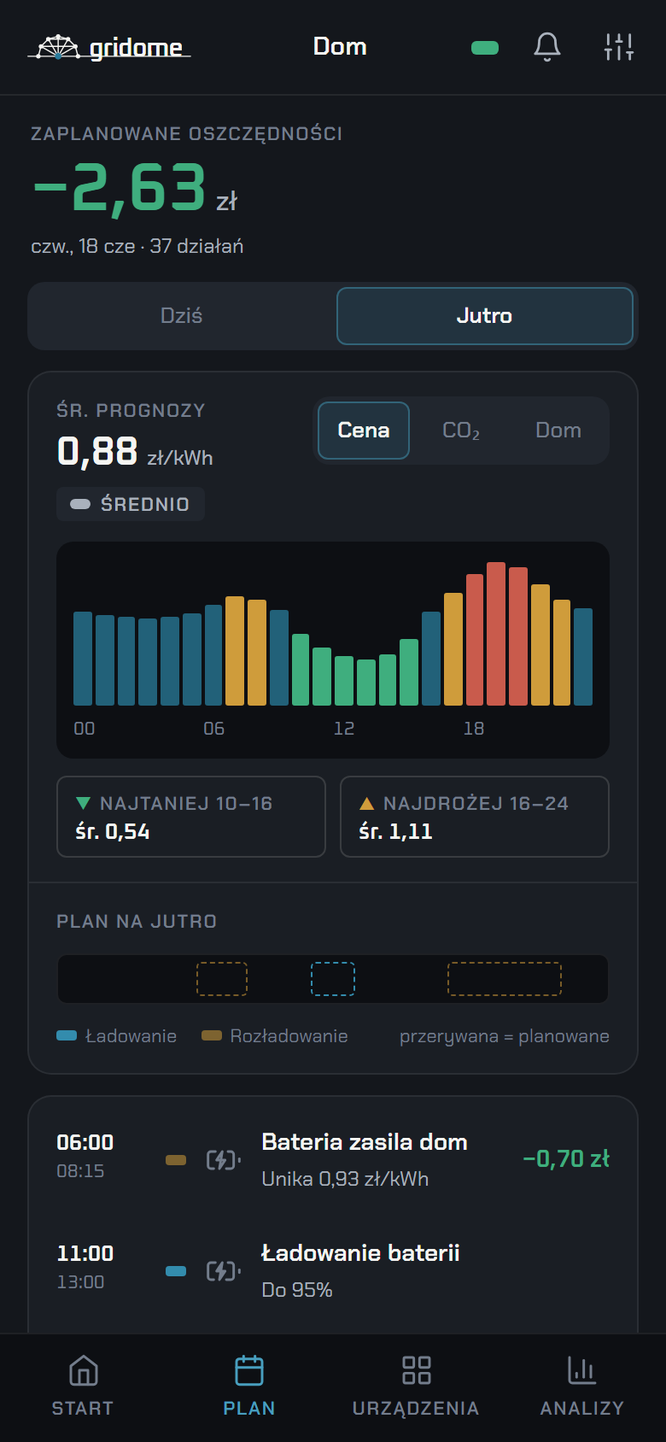Tap dashed blue charging block in plan
The image size is (666, 1442).
333,979
